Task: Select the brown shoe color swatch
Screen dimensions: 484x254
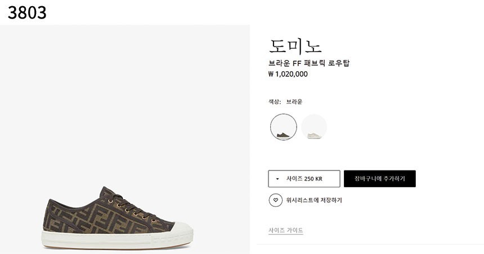Action: [x=283, y=127]
